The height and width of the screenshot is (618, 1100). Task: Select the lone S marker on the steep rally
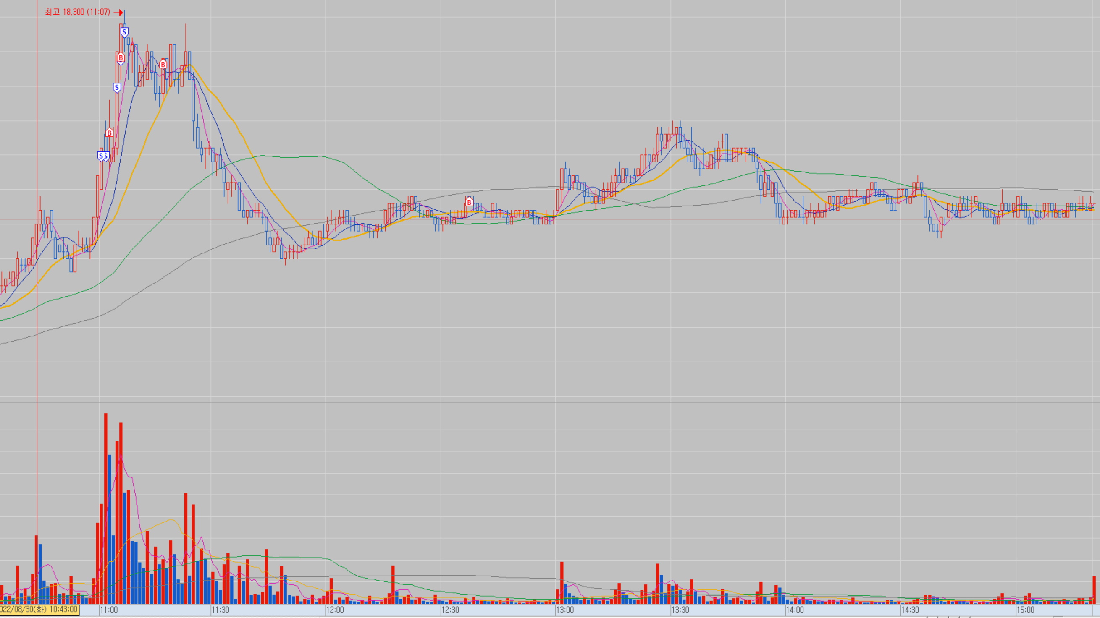(117, 87)
